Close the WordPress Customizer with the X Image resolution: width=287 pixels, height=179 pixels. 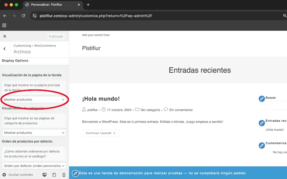pos(5,36)
